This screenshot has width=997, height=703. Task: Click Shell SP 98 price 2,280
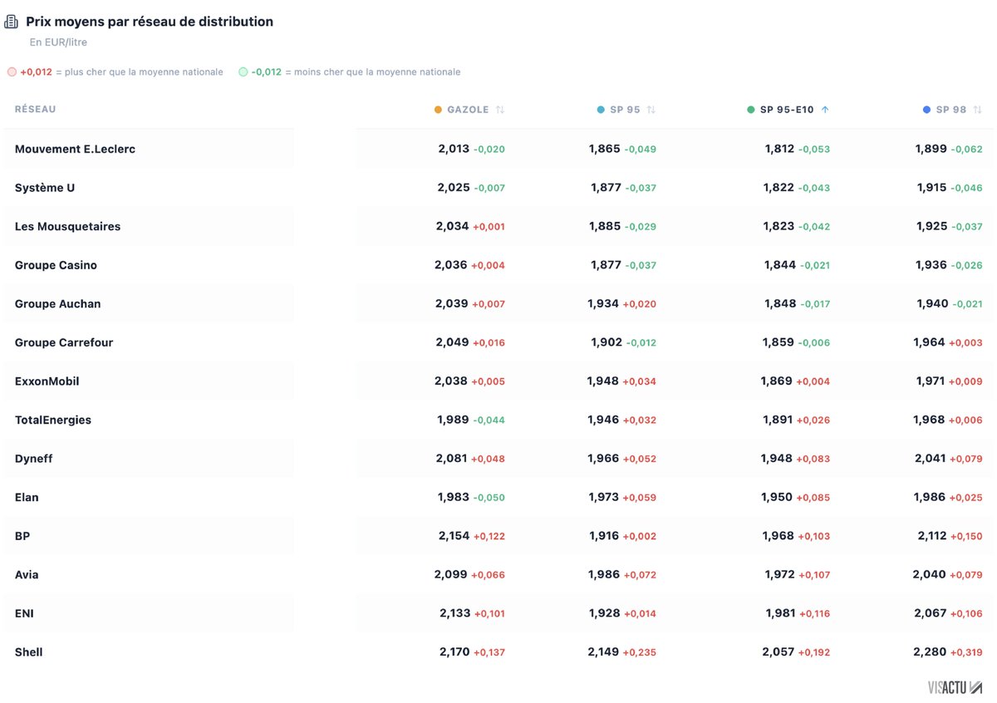click(930, 652)
